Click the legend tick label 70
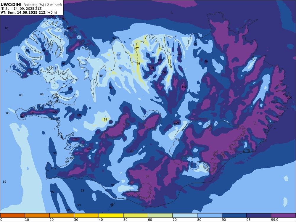 (x=175, y=220)
